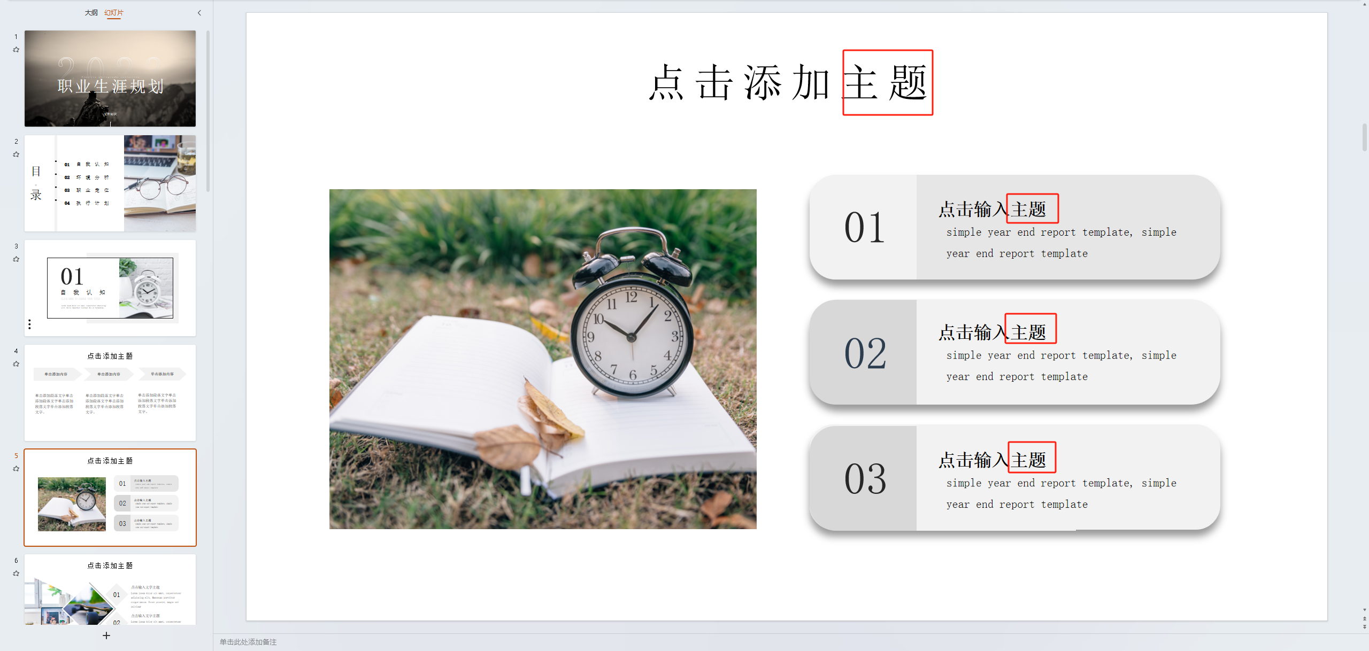Screen dimensions: 1369x651
Task: Select the 幻灯片 slides tab
Action: (114, 12)
